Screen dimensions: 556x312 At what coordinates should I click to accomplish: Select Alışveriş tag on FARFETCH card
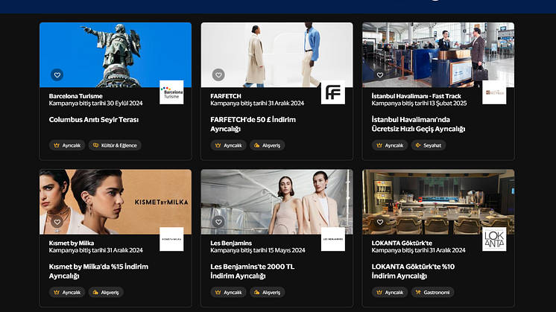point(268,145)
